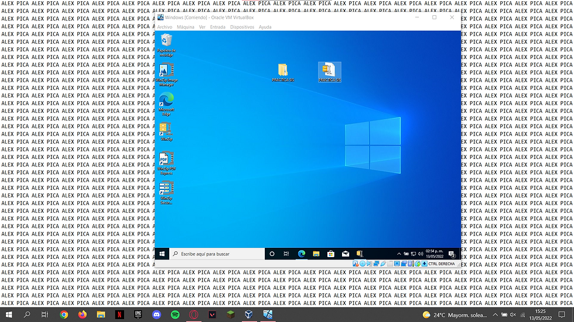
Task: Click the host Wi-Fi network icon
Action: pyautogui.click(x=522, y=315)
